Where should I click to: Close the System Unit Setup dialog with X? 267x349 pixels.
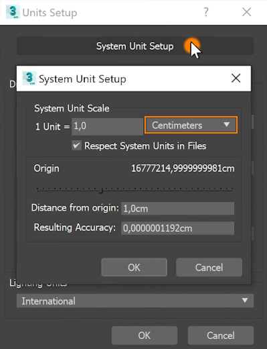tap(236, 79)
